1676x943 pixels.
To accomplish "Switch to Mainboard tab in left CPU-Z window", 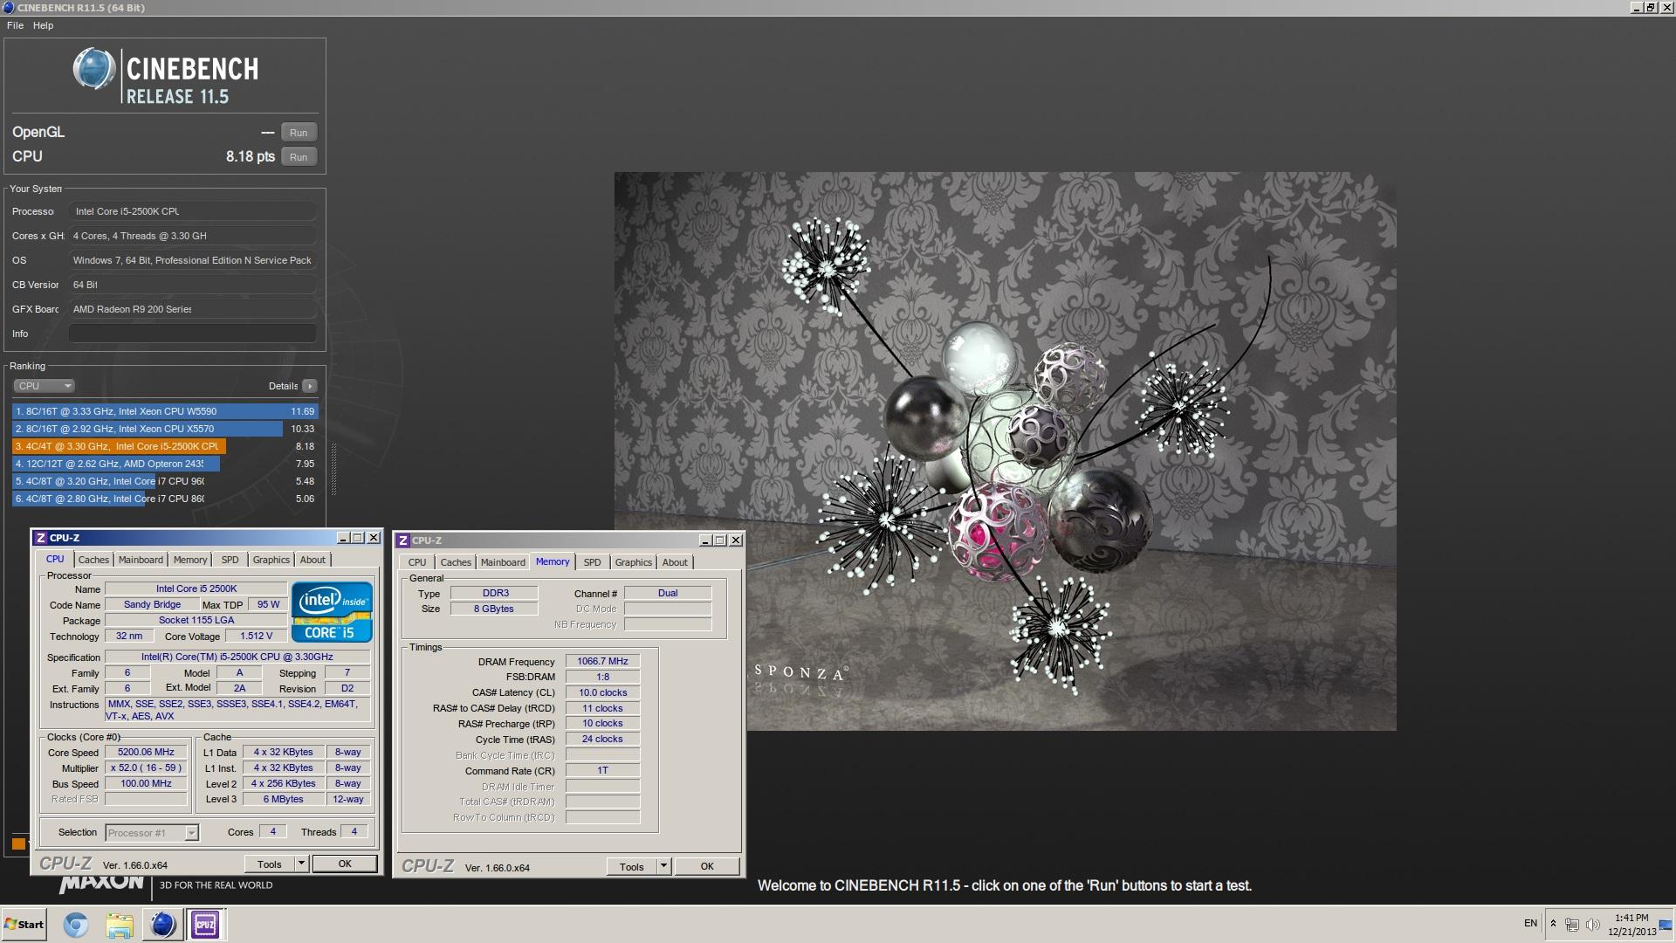I will tap(141, 560).
